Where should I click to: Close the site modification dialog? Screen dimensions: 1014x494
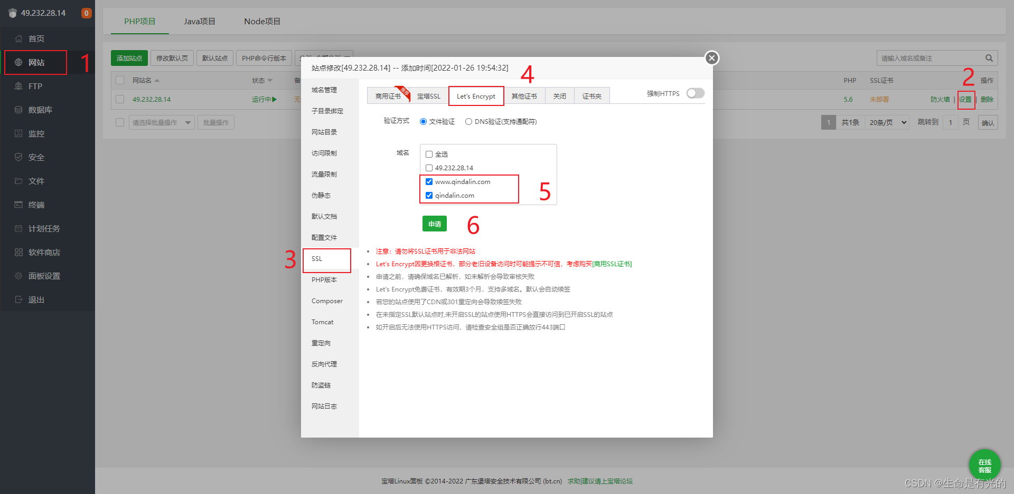coord(712,58)
